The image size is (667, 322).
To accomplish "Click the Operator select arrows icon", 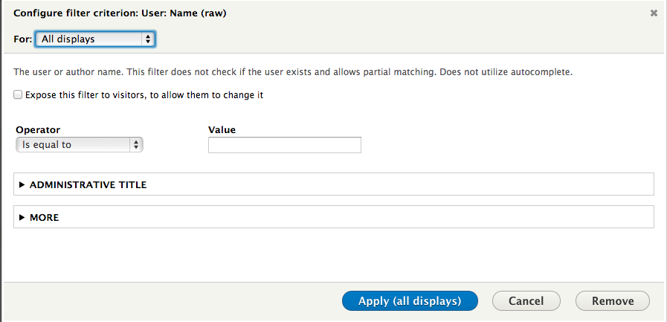I will (x=136, y=145).
